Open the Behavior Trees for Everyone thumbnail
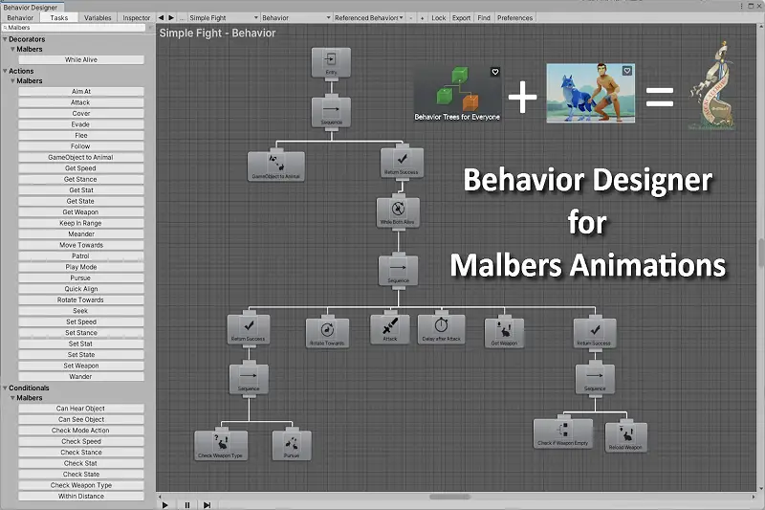This screenshot has height=510, width=765. tap(457, 94)
